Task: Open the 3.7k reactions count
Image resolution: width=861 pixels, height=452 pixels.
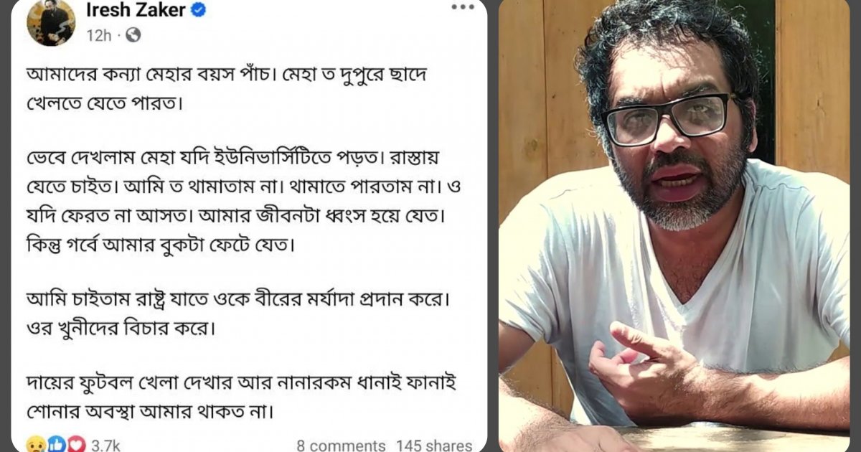Action: click(x=105, y=445)
